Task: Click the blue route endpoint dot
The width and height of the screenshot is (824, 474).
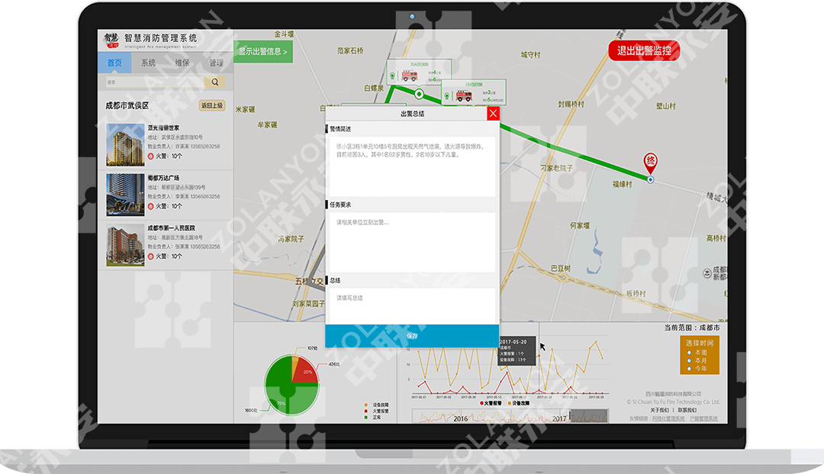Action: coord(651,179)
